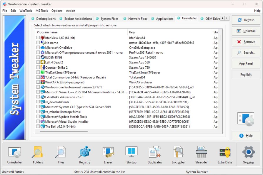Open the Eraser tool

tap(108, 155)
